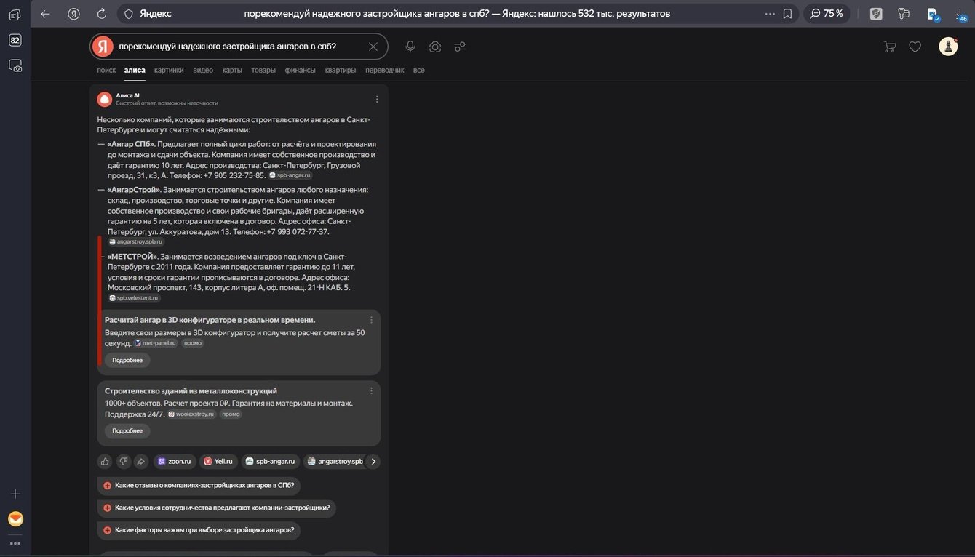Open the tab groups panel in the sidebar
Image resolution: width=975 pixels, height=557 pixels.
coord(15,15)
